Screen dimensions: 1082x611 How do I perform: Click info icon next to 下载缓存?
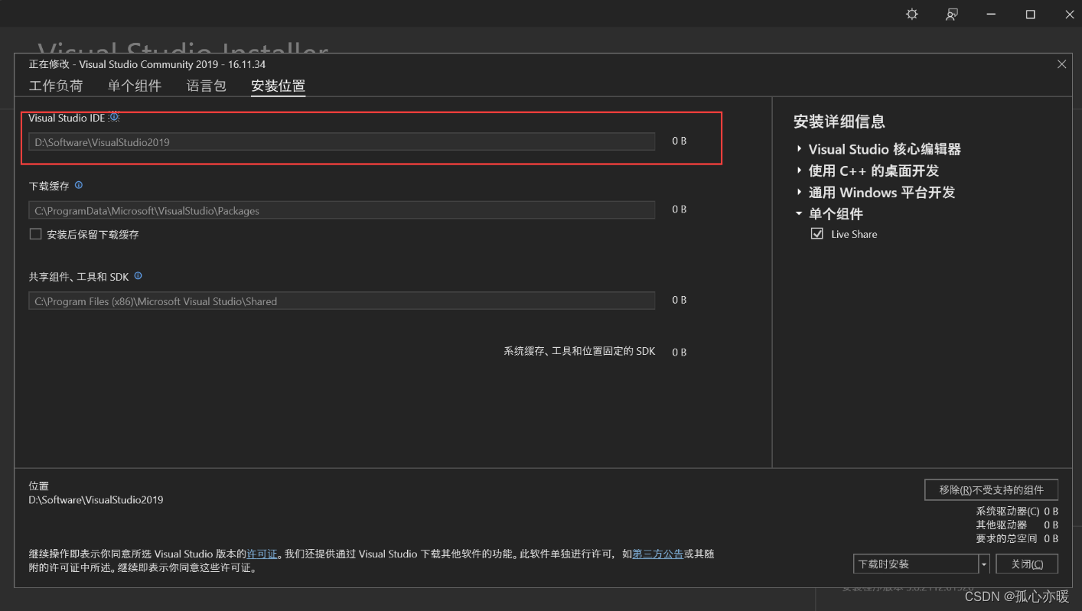pyautogui.click(x=79, y=185)
